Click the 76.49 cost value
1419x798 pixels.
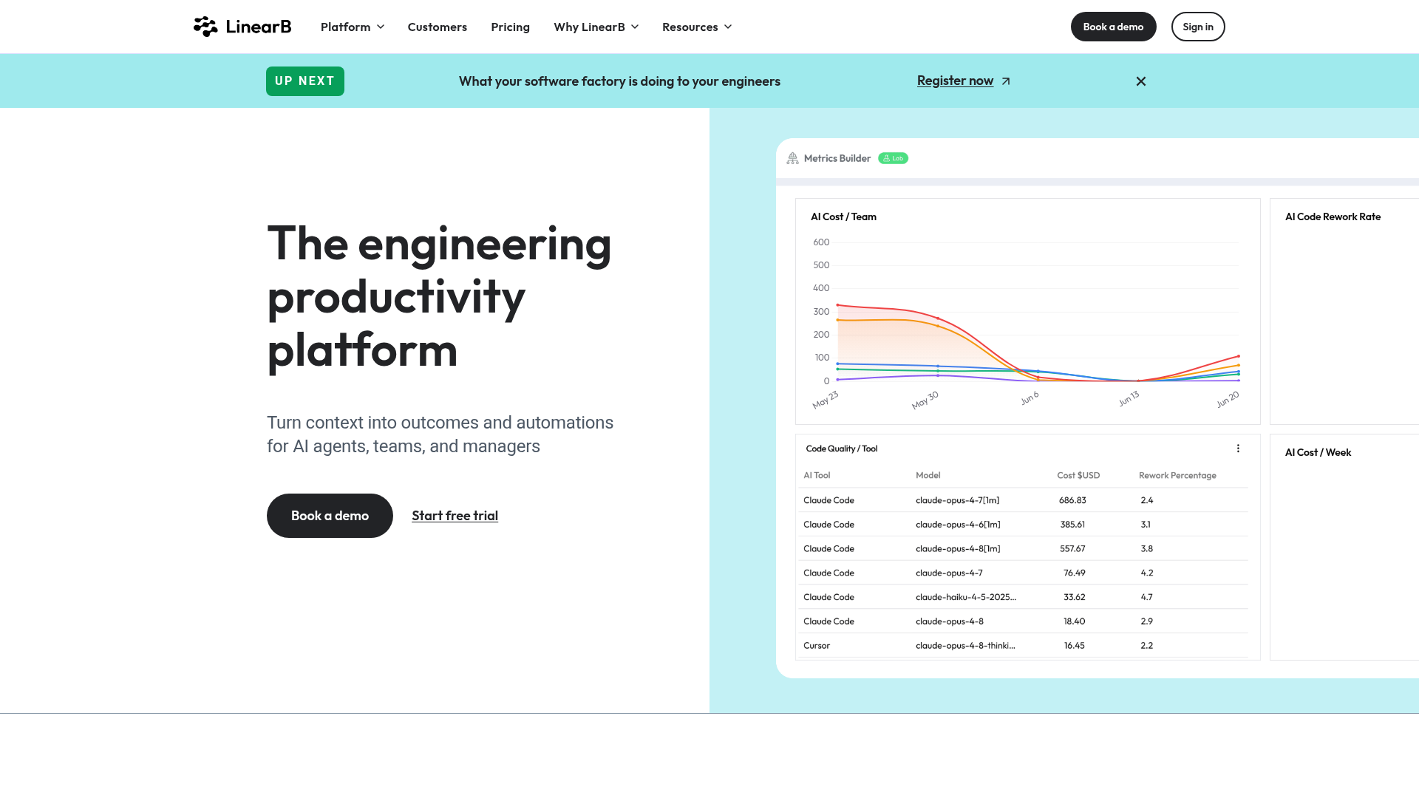click(x=1075, y=573)
